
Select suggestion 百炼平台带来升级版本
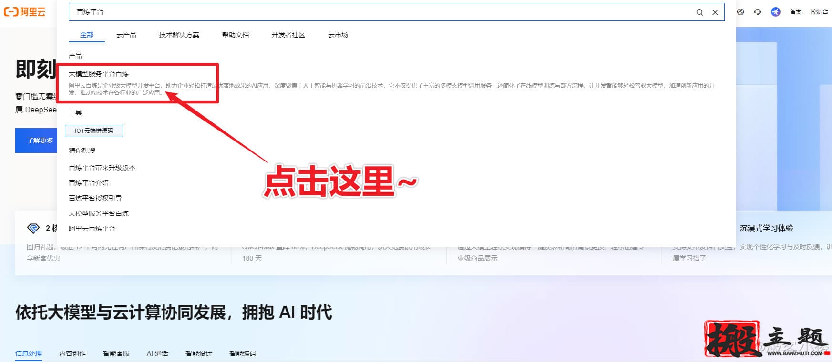[x=102, y=168]
